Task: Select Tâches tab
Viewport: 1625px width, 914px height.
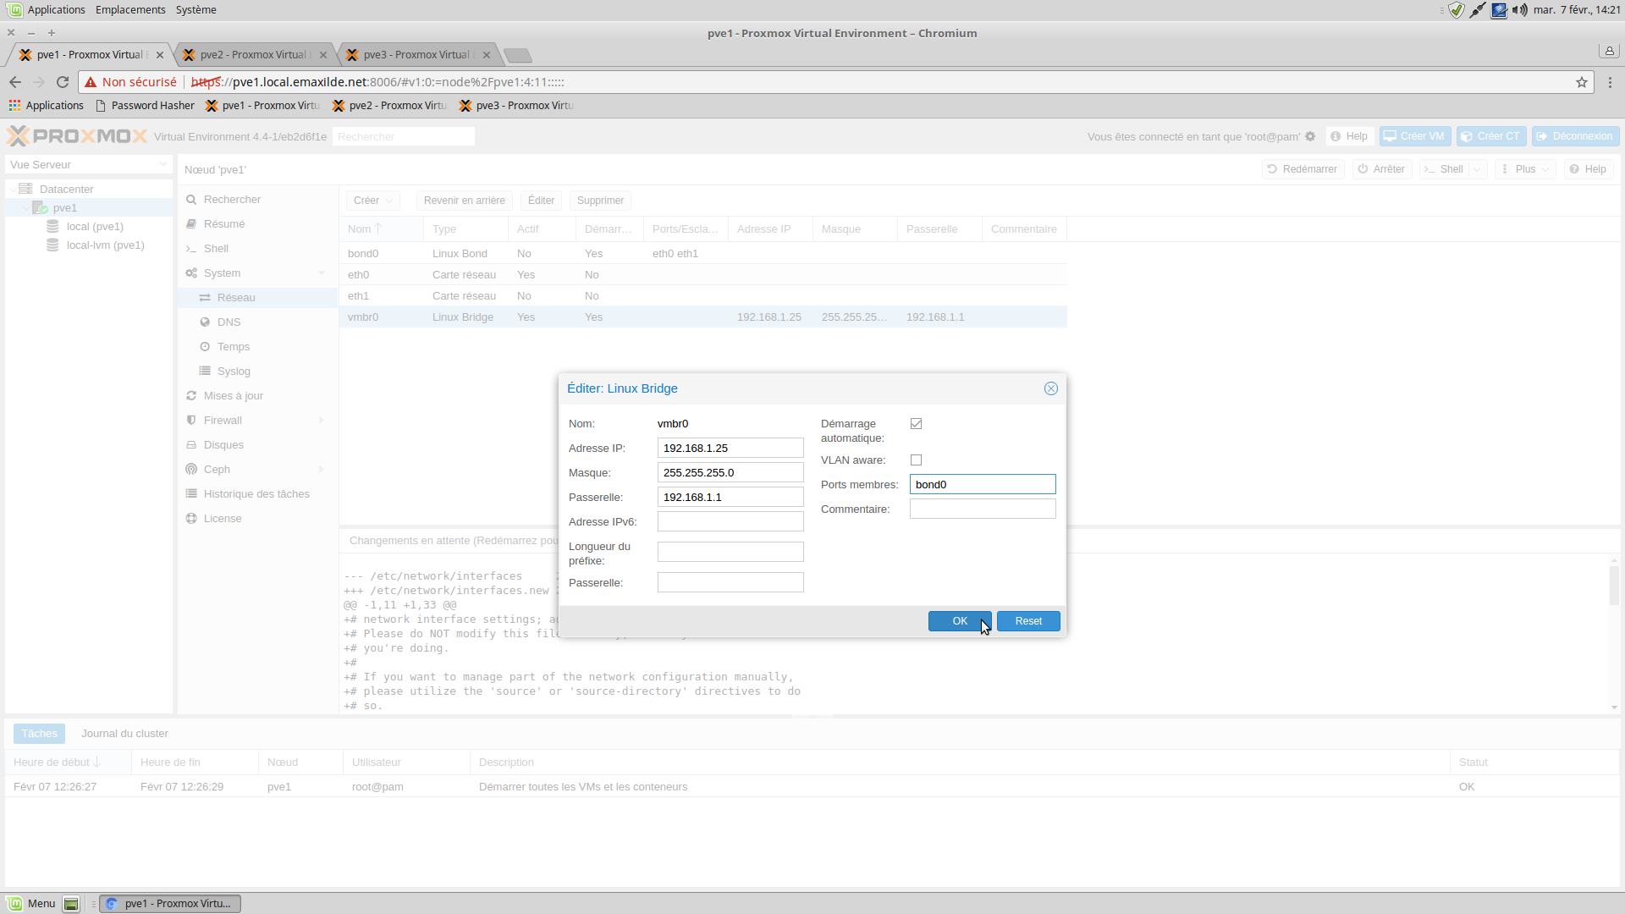Action: coord(39,734)
